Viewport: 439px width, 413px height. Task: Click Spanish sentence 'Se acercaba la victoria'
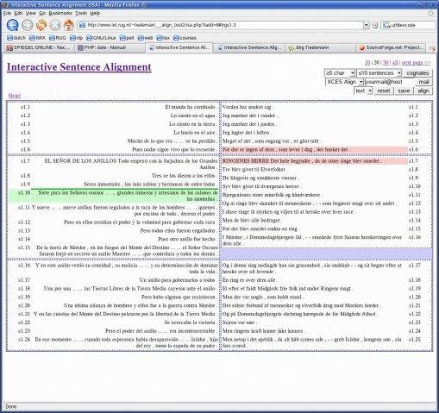[191, 322]
